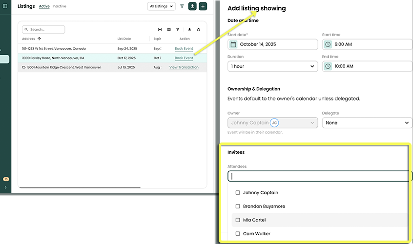Switch to the Inactive listings tab
Image resolution: width=413 pixels, height=244 pixels.
[60, 6]
